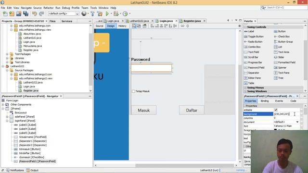Click the Daftar button in form designer

pos(192,110)
